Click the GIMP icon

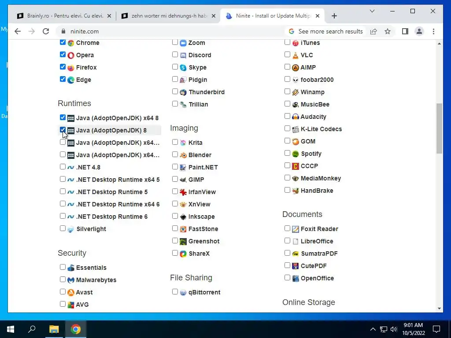pyautogui.click(x=183, y=180)
